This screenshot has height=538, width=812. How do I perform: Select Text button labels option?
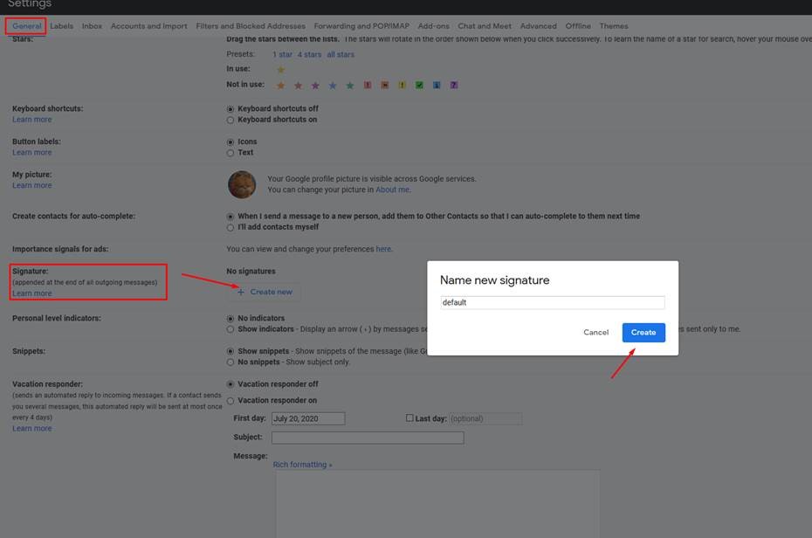(x=231, y=153)
